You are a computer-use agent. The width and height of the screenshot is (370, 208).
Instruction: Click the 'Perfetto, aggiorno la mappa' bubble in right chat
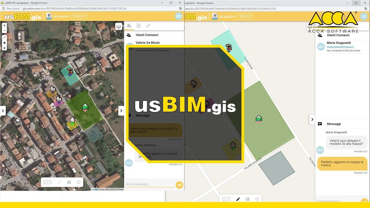coord(342,164)
